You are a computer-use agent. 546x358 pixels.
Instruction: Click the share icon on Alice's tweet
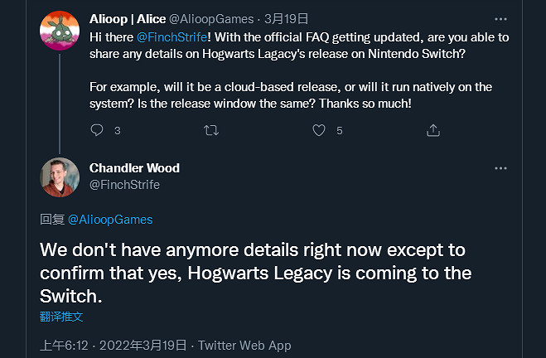point(432,130)
